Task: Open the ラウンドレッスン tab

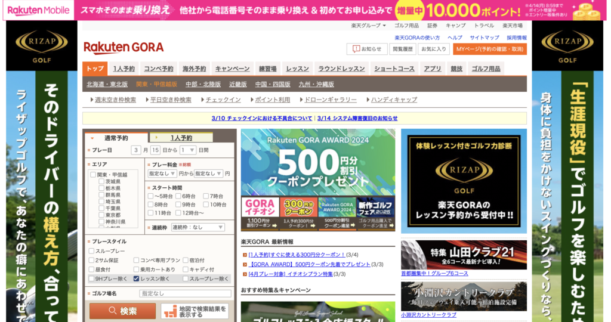Action: click(x=341, y=69)
